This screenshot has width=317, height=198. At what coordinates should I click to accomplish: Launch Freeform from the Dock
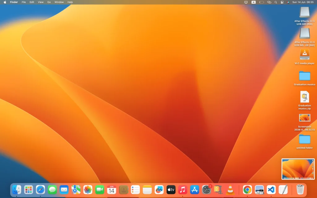159,190
